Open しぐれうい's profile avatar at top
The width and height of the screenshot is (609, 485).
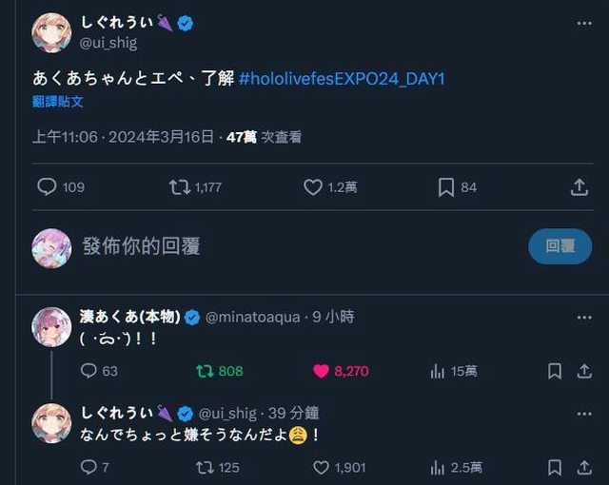pyautogui.click(x=51, y=31)
